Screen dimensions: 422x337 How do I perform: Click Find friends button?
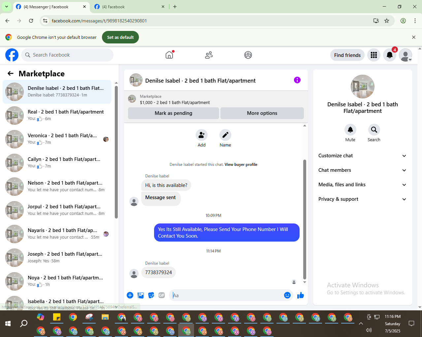tap(347, 55)
